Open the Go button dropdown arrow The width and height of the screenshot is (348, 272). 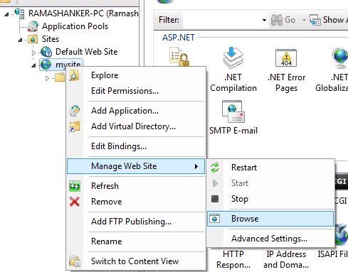[304, 20]
